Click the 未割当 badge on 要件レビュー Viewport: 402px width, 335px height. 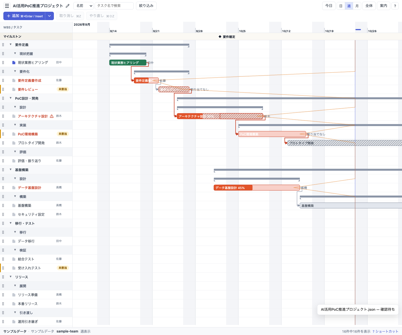click(x=63, y=89)
